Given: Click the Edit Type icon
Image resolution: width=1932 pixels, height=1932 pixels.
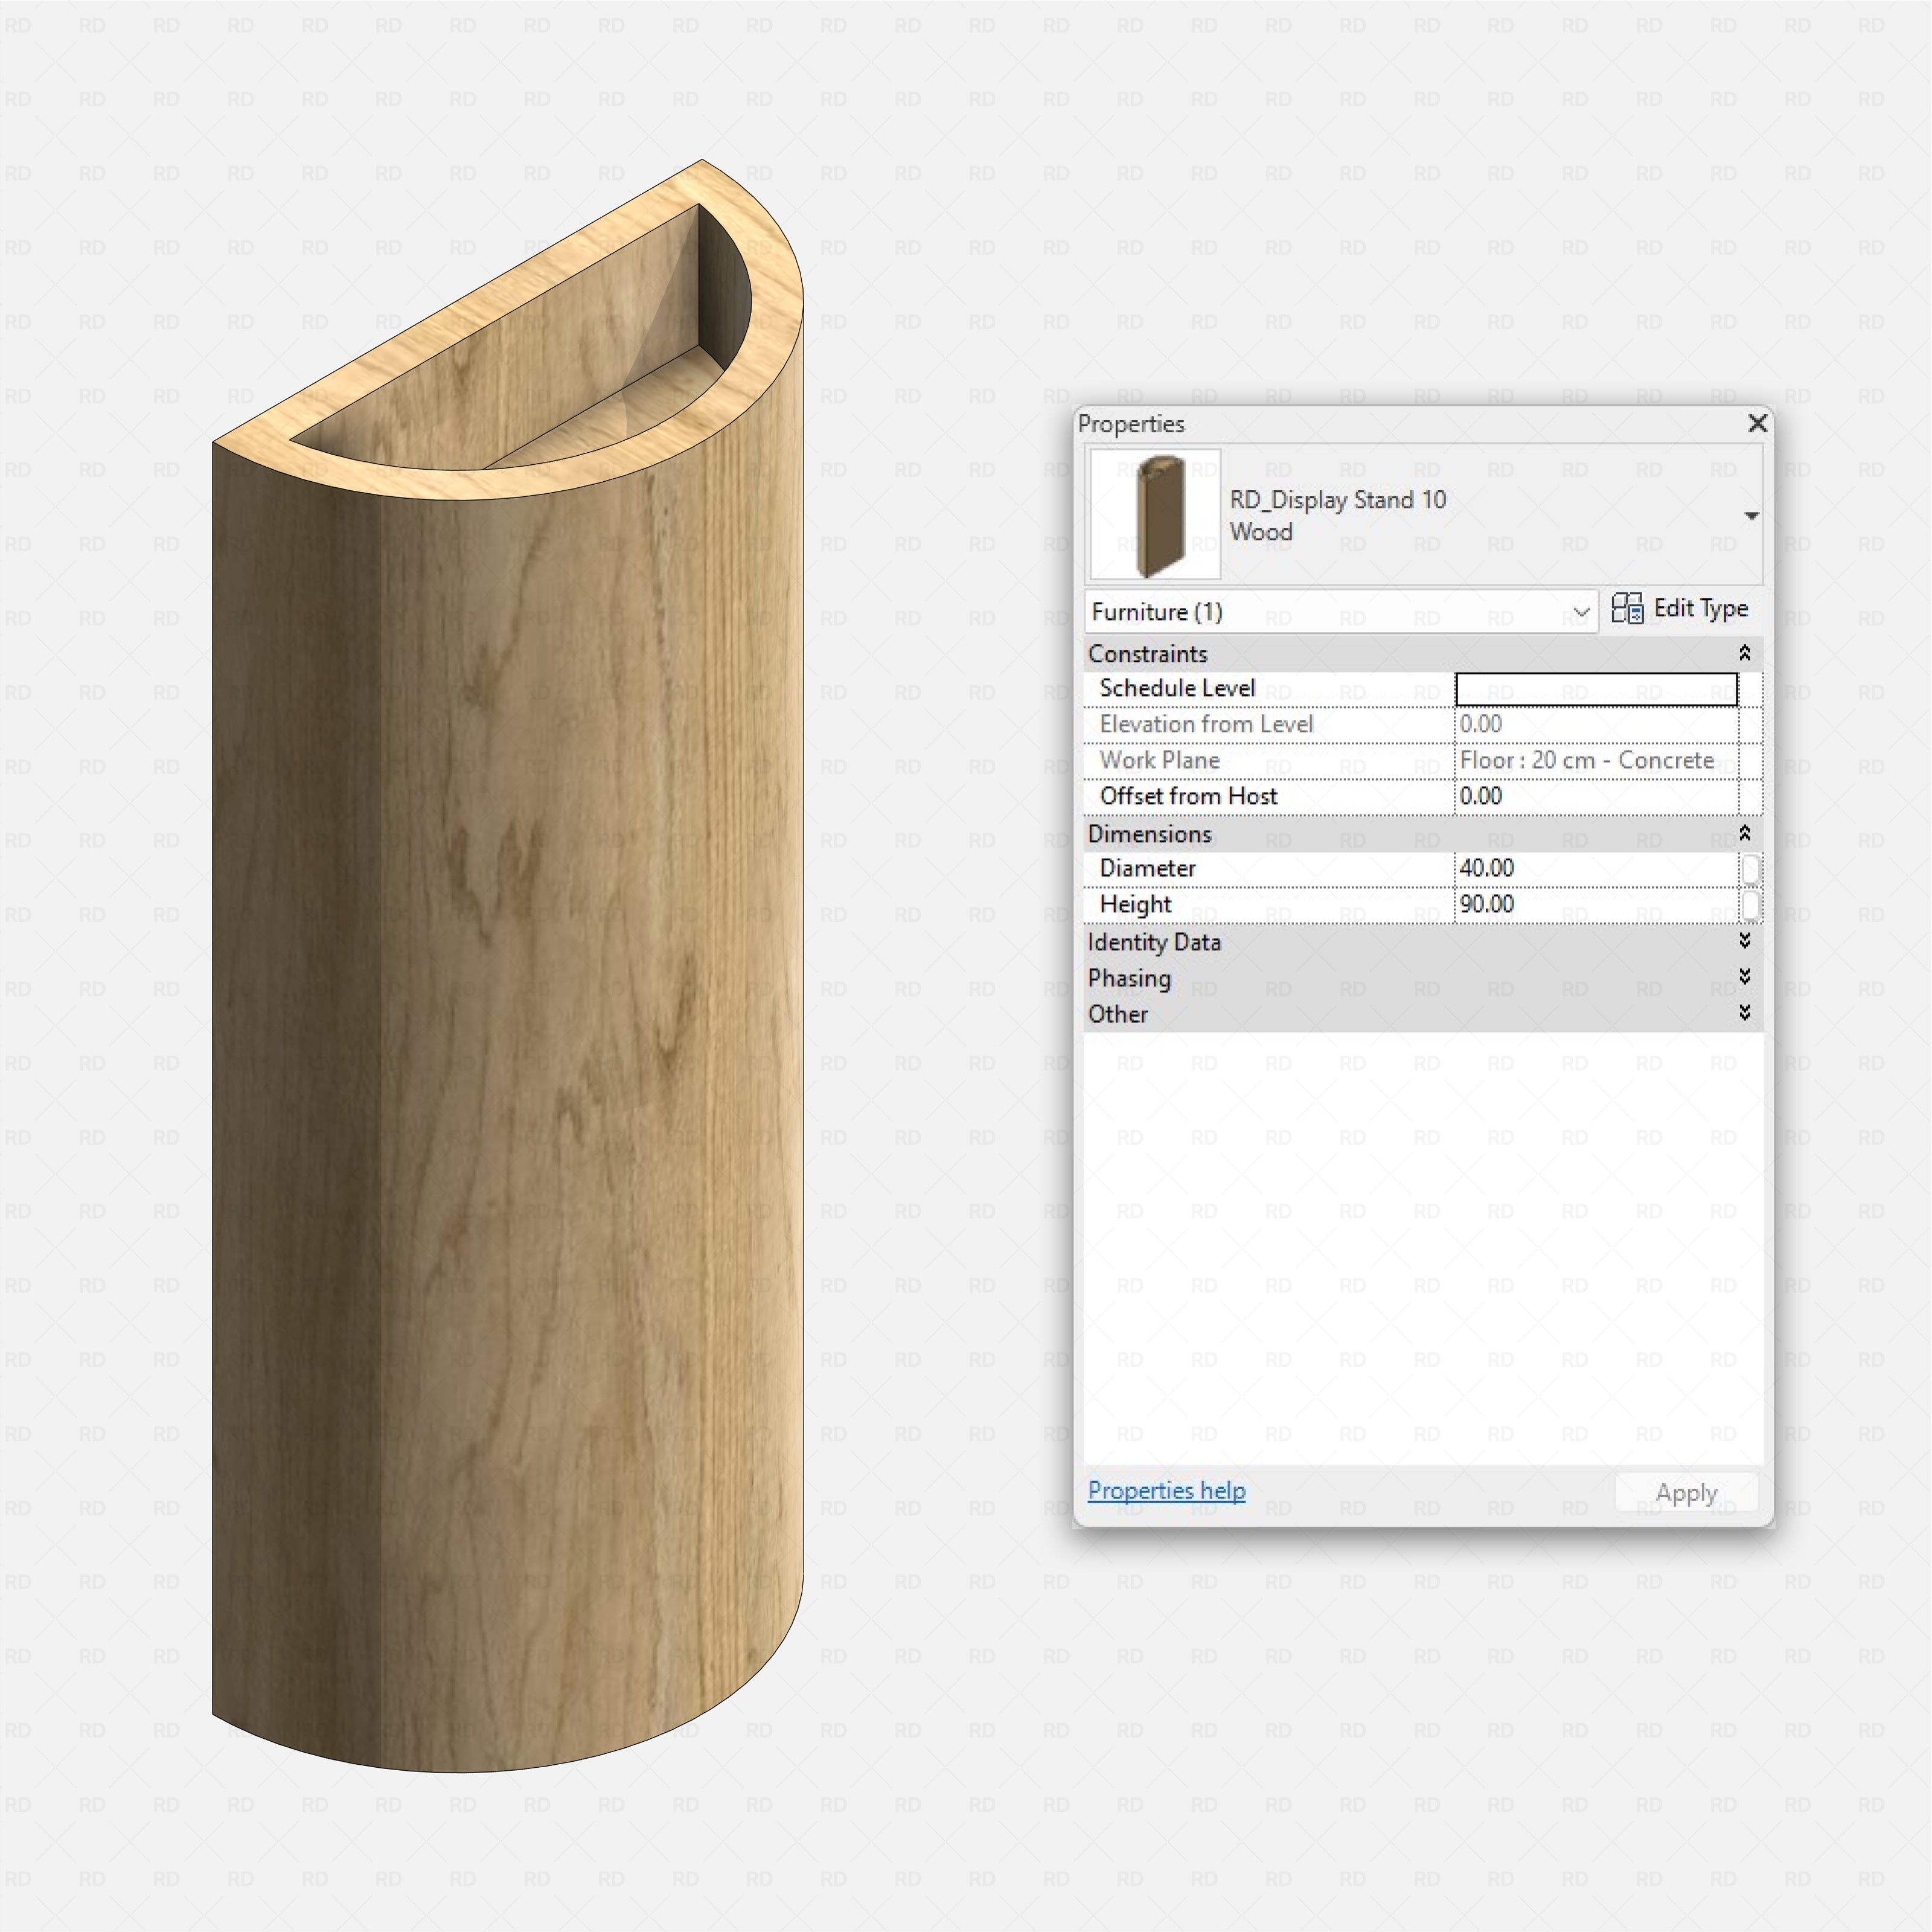Looking at the screenshot, I should 1627,609.
